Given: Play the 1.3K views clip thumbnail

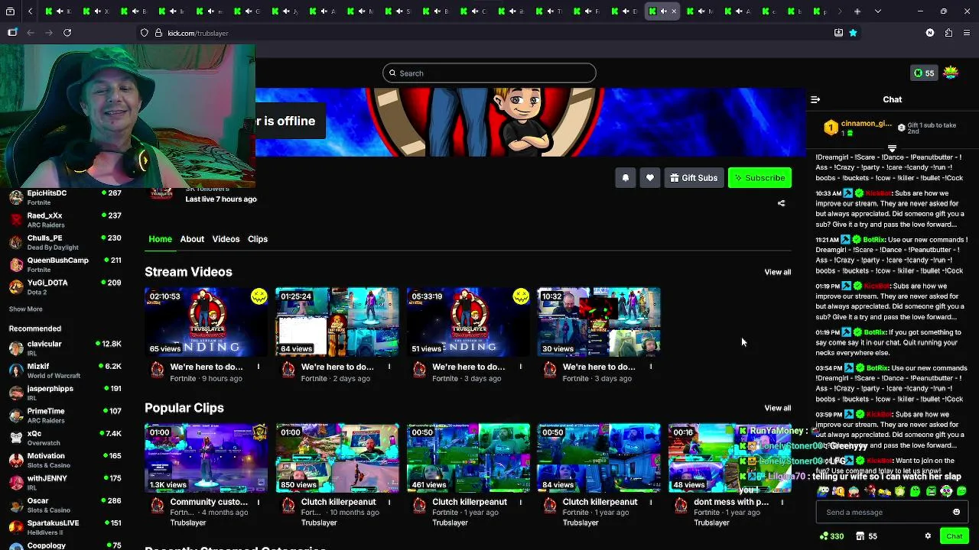Looking at the screenshot, I should tap(207, 458).
